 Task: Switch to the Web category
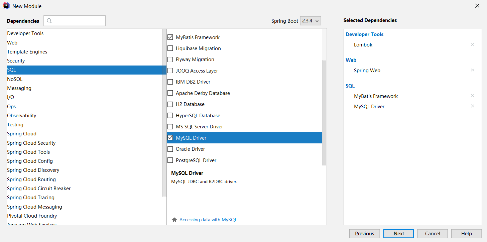(12, 43)
